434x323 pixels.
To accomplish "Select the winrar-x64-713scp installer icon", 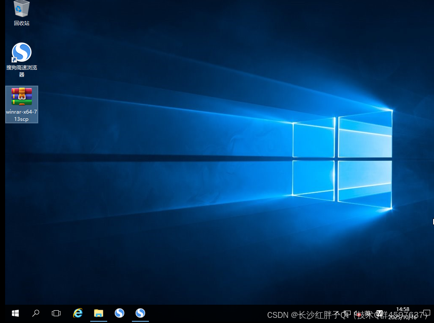I will pos(22,104).
